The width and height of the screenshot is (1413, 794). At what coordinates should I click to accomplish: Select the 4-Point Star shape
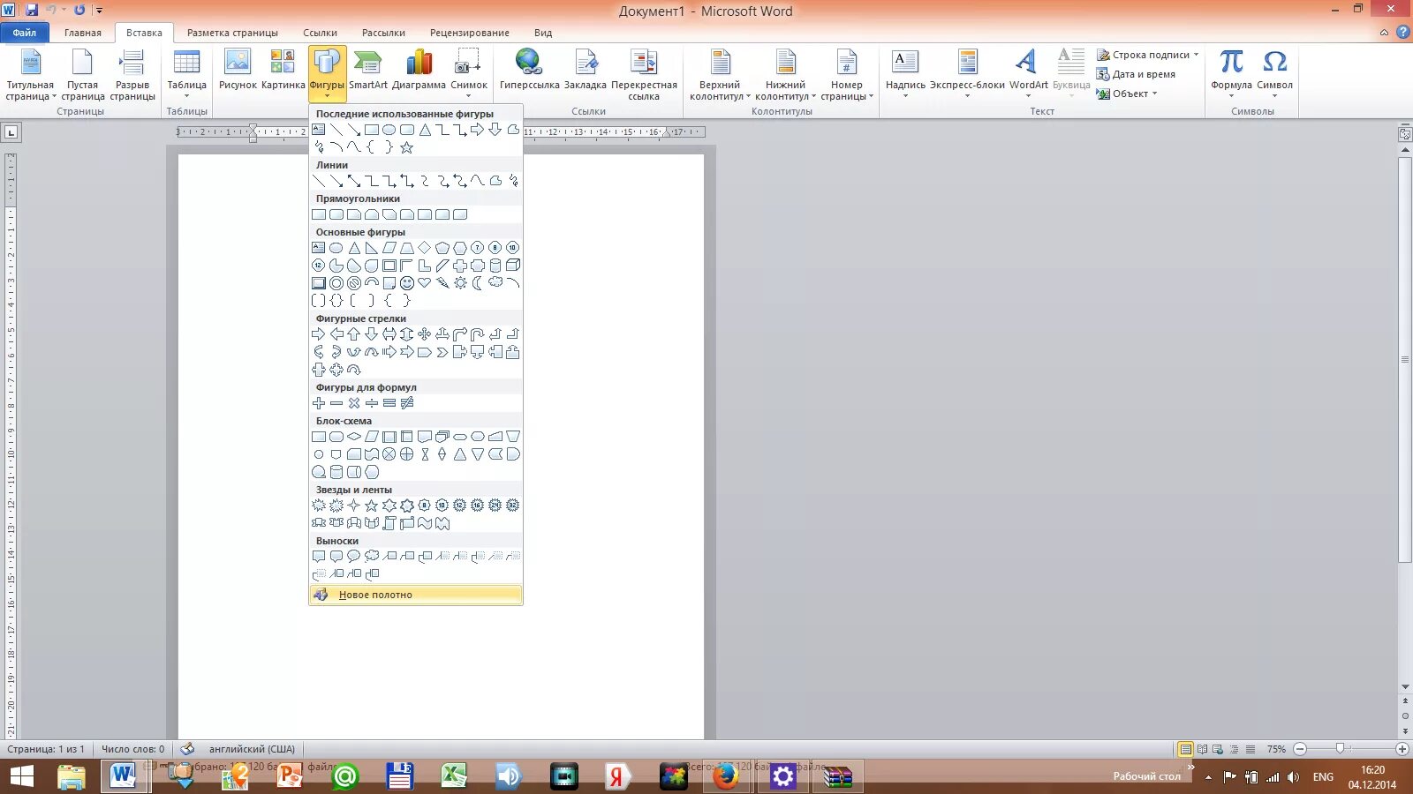coord(354,506)
